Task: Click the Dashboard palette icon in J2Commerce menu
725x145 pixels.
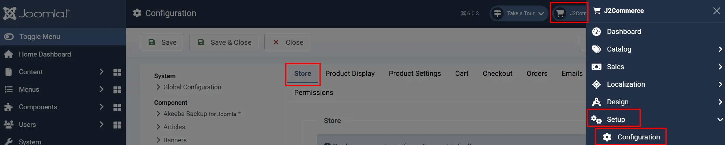Action: [x=597, y=32]
